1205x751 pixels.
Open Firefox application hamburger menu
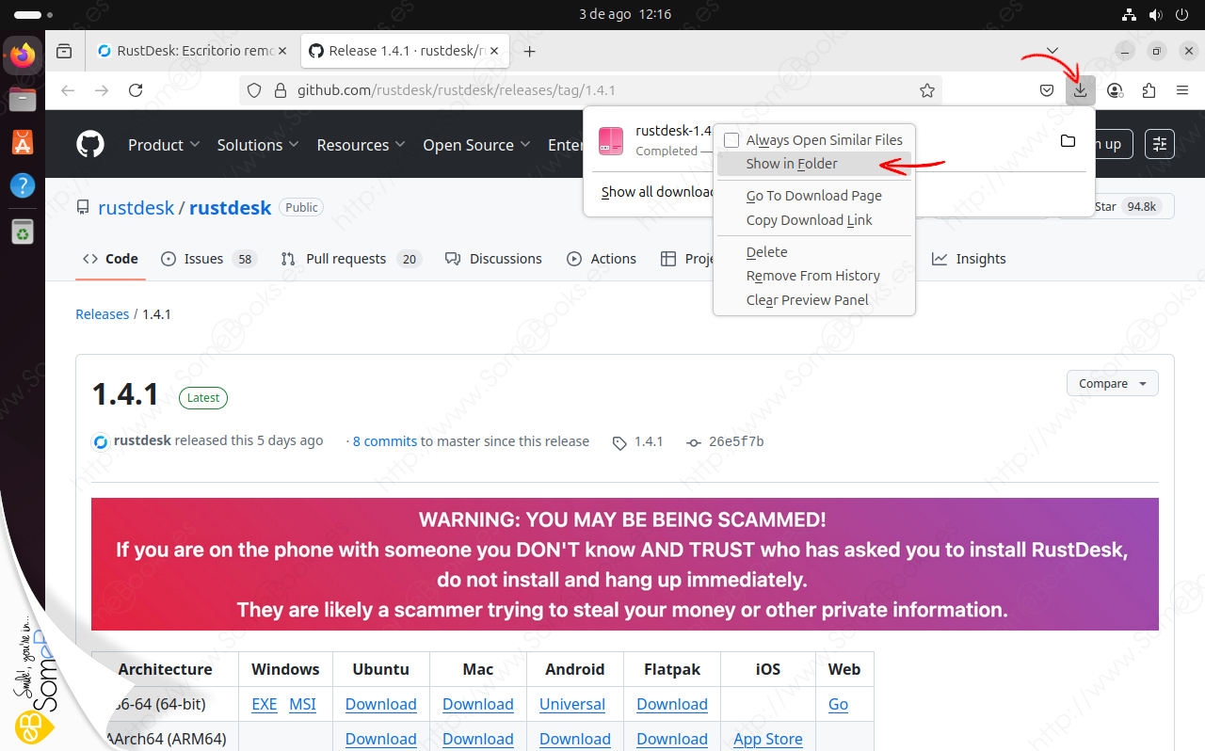pos(1182,90)
